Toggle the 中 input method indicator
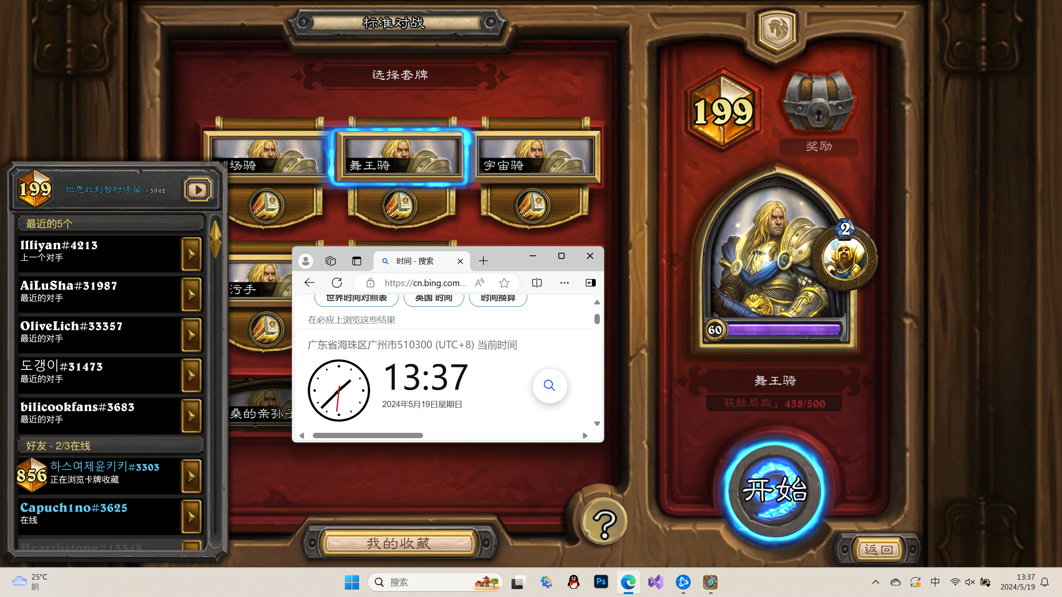 (x=935, y=582)
